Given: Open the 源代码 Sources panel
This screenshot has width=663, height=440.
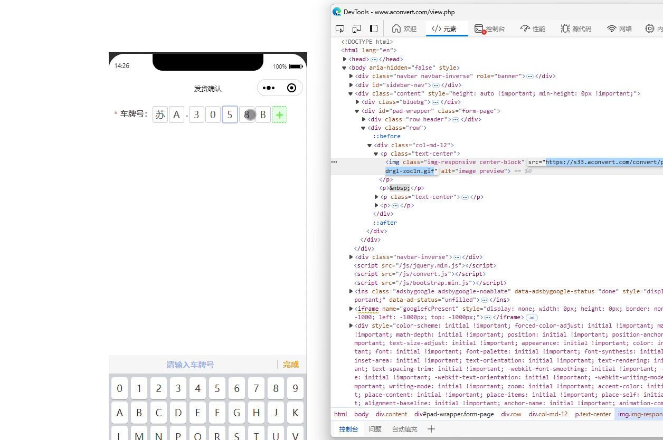Looking at the screenshot, I should click(x=576, y=28).
